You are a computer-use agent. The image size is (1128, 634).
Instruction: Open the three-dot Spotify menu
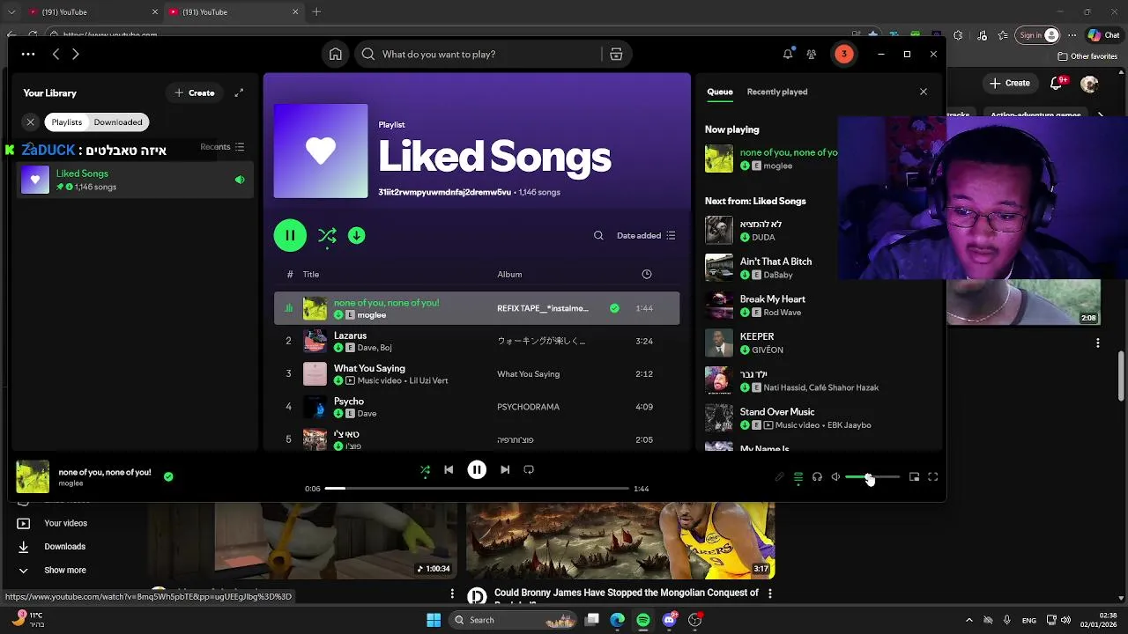28,55
